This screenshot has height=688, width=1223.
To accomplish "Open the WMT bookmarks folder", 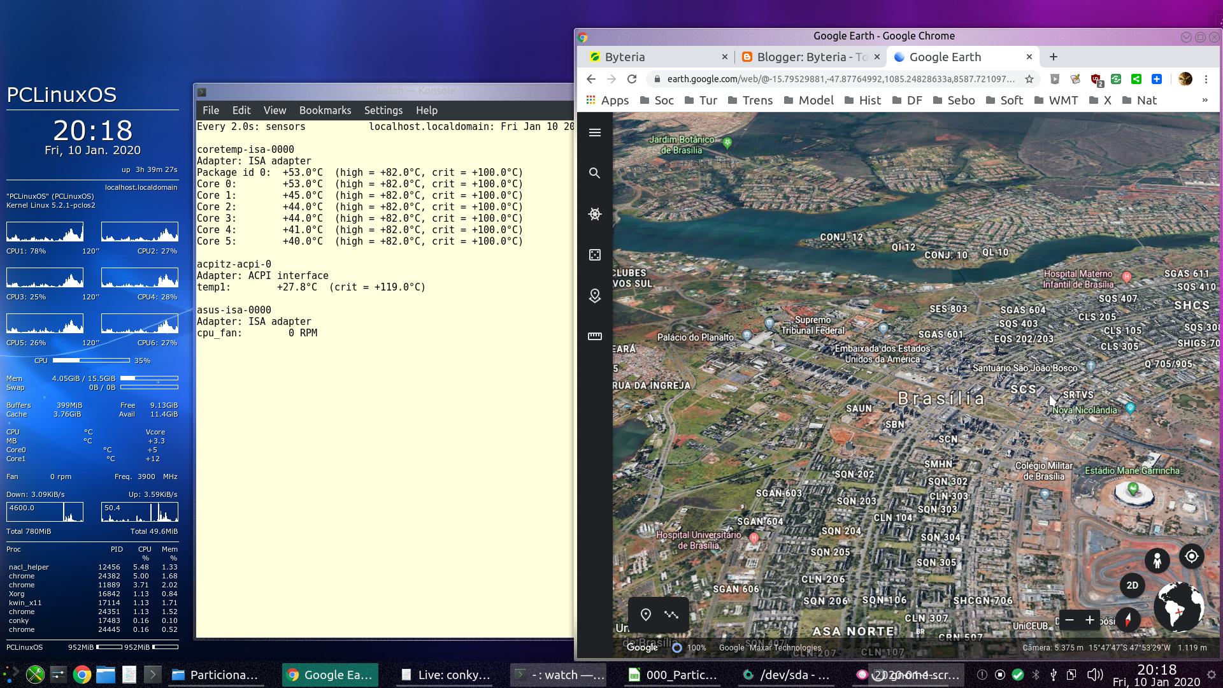I will coord(1056,100).
